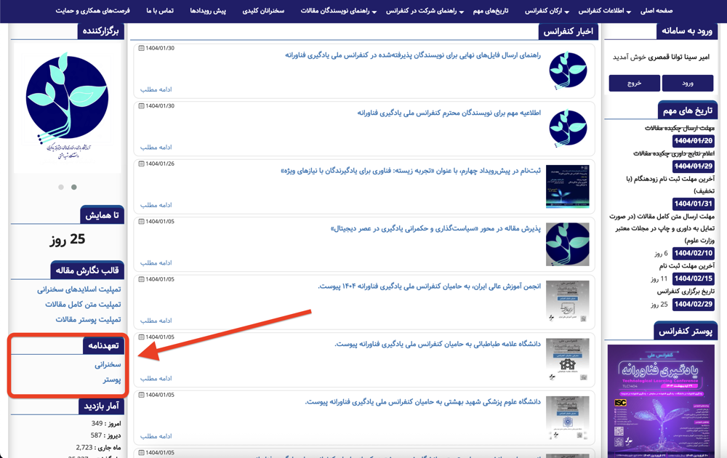This screenshot has width=727, height=458.
Task: Expand the اطلاعات کنفرانس dropdown menu
Action: click(x=605, y=11)
